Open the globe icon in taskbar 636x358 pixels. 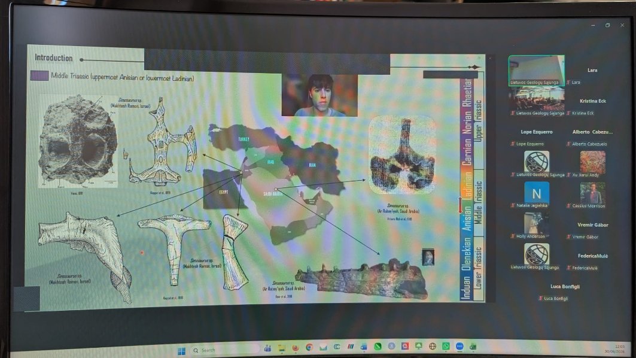tap(433, 346)
